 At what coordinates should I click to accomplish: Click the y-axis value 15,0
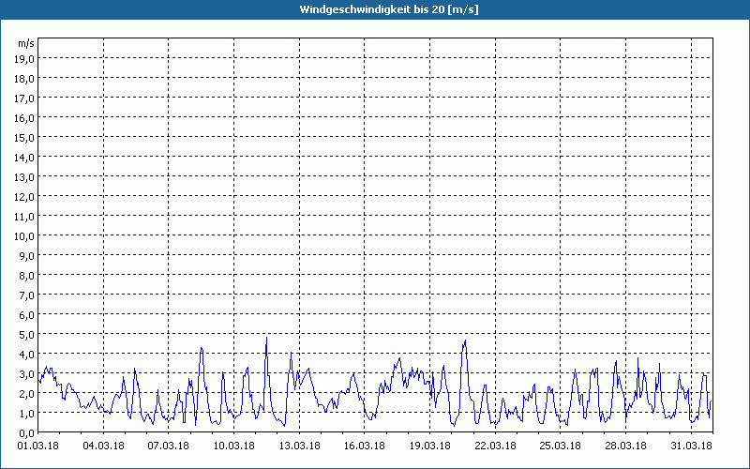(23, 138)
